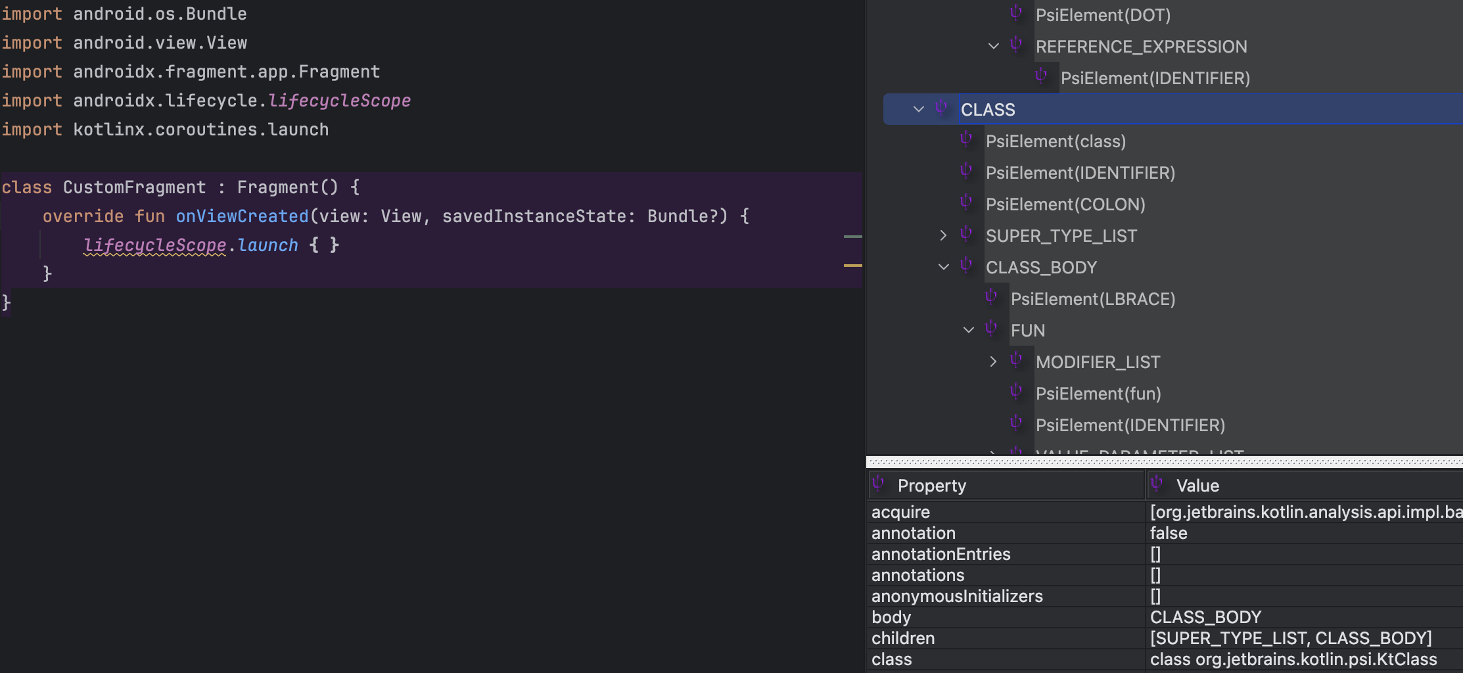The width and height of the screenshot is (1463, 673).
Task: Collapse the CLASS tree node
Action: pos(919,109)
